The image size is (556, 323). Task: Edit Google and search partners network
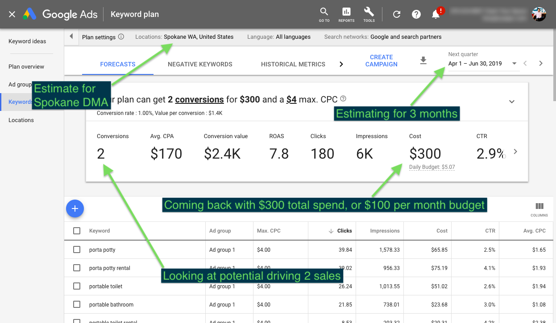[406, 37]
